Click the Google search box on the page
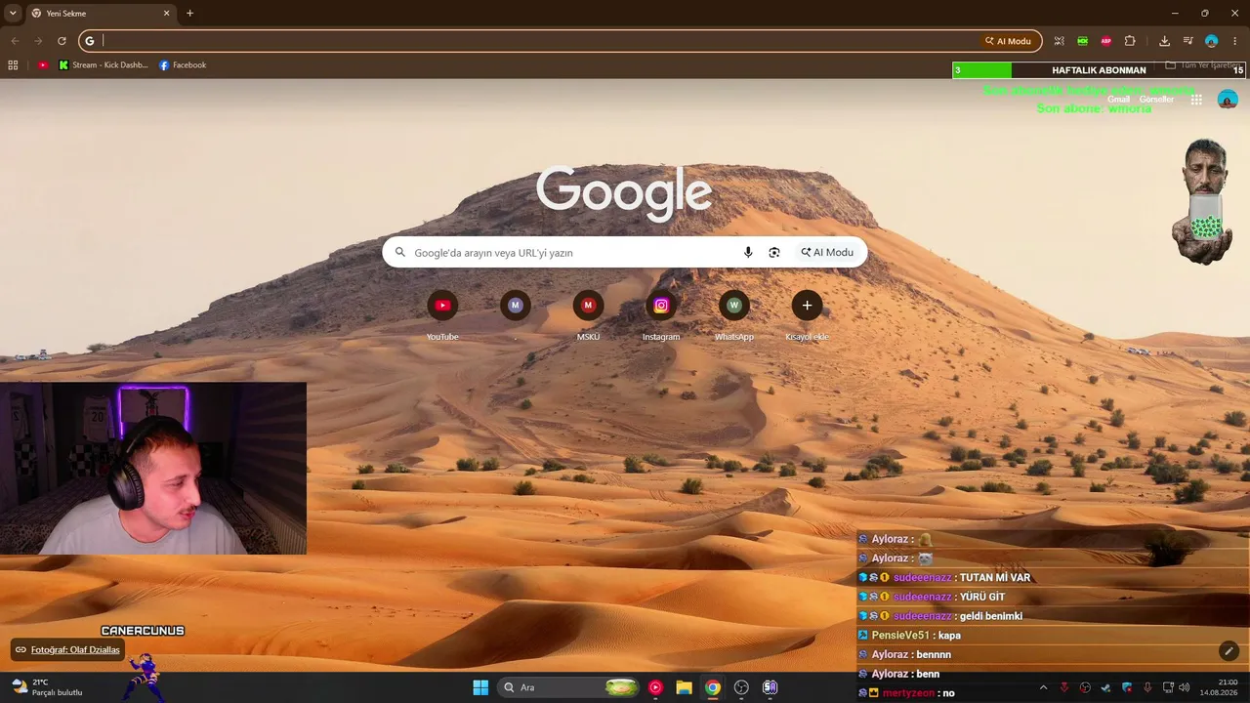Image resolution: width=1250 pixels, height=703 pixels. click(624, 252)
